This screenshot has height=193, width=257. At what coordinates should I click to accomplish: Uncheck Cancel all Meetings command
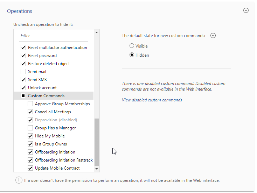[x=30, y=112]
